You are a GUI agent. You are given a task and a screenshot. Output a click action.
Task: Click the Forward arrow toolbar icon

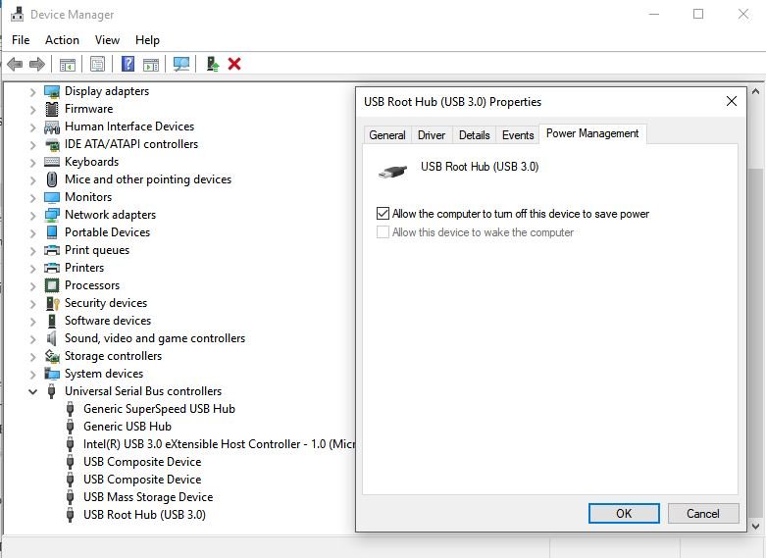click(37, 64)
